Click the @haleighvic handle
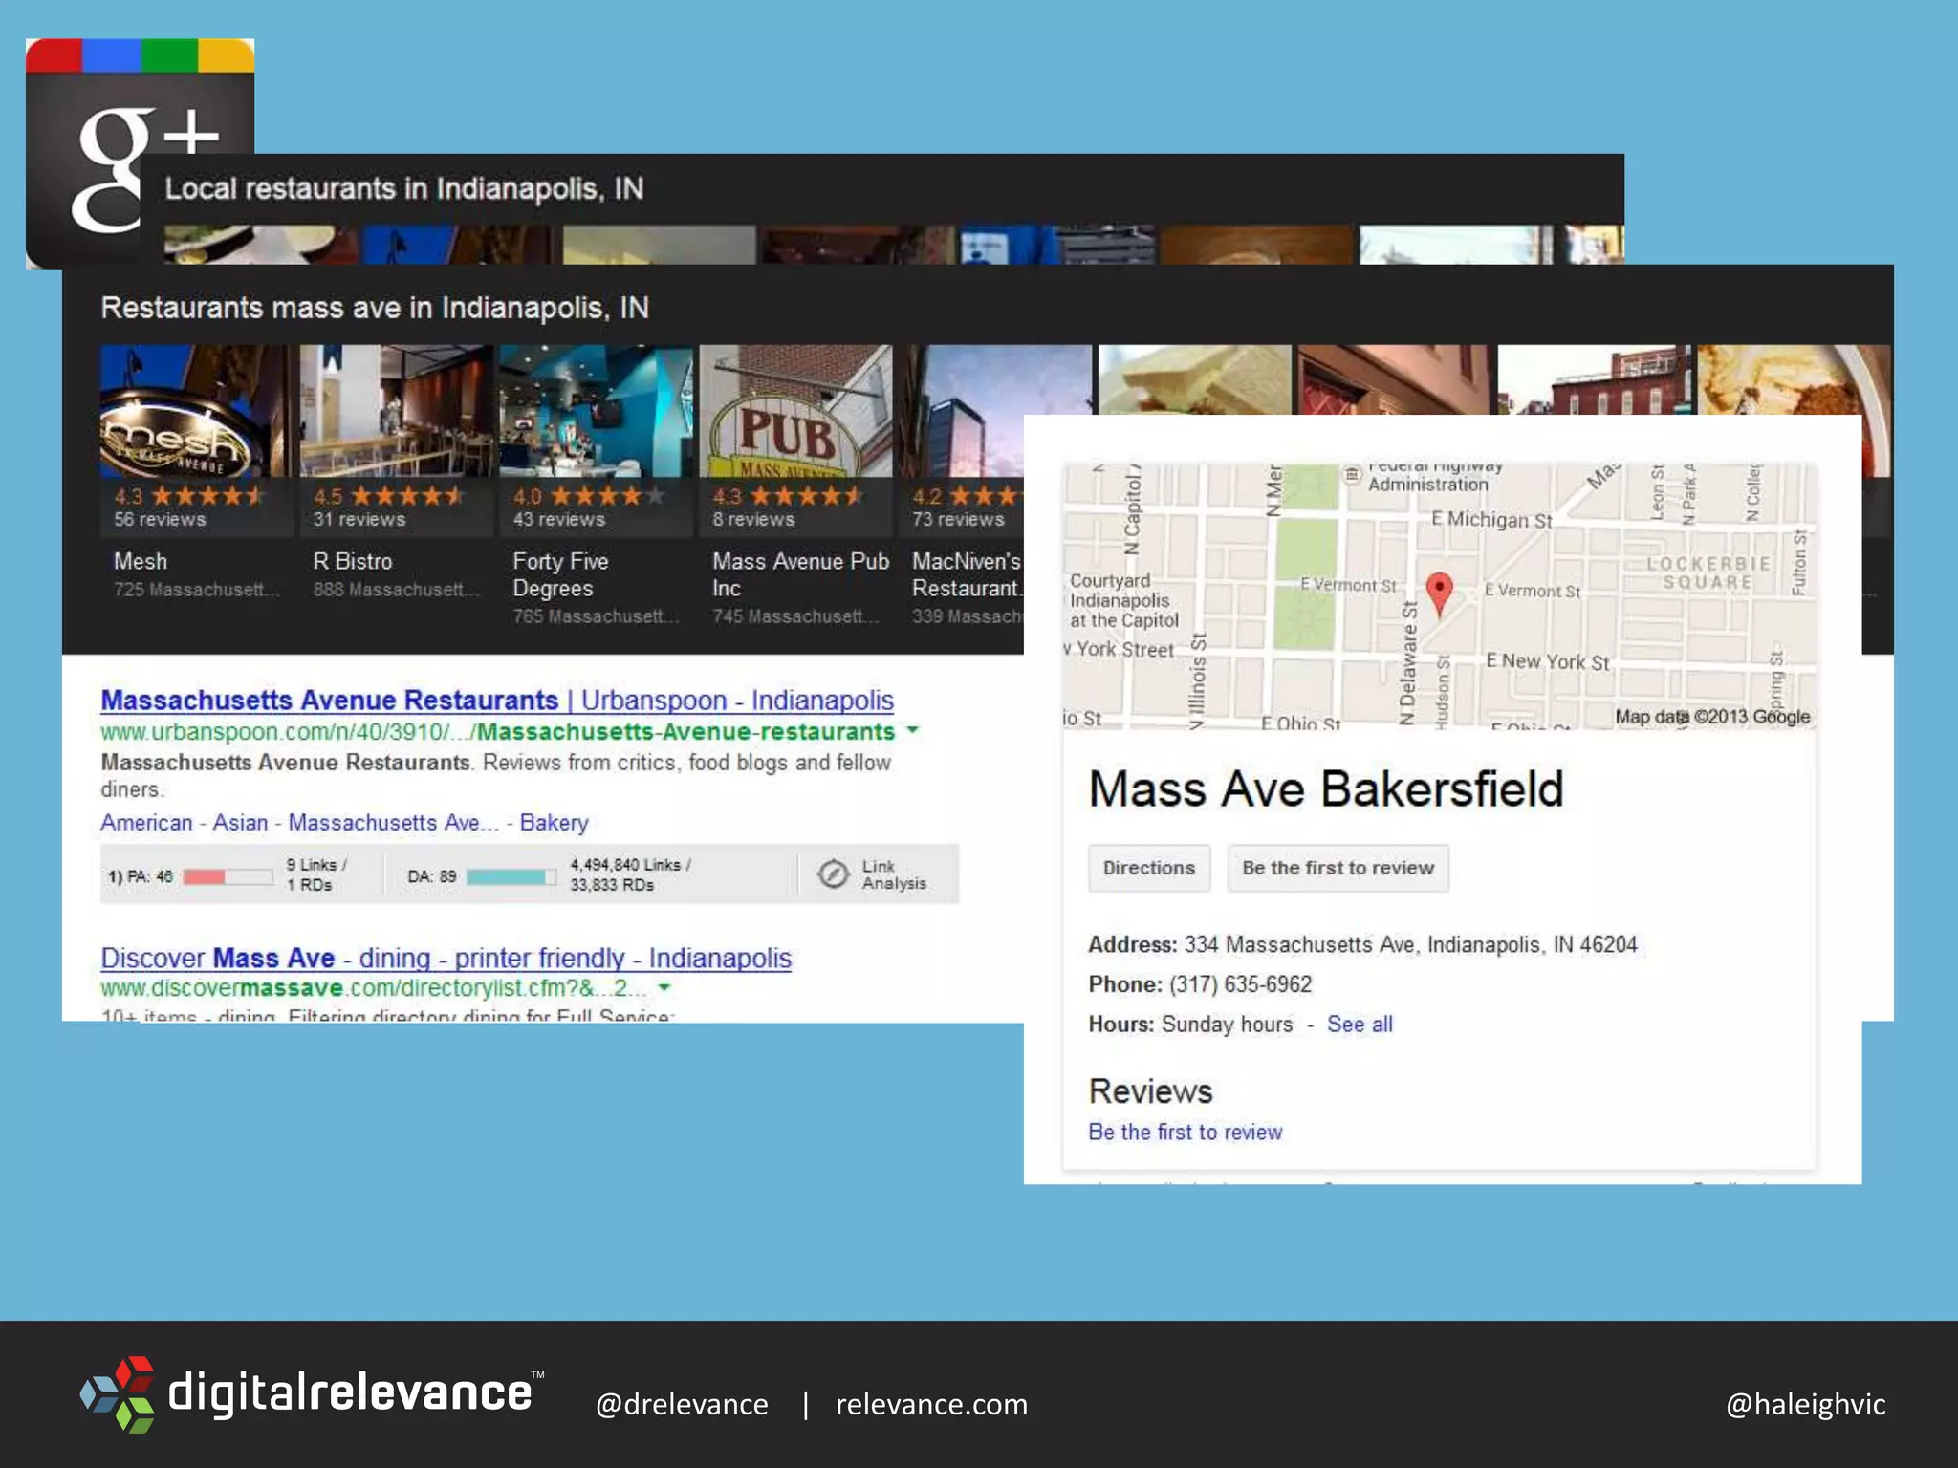 (1806, 1404)
